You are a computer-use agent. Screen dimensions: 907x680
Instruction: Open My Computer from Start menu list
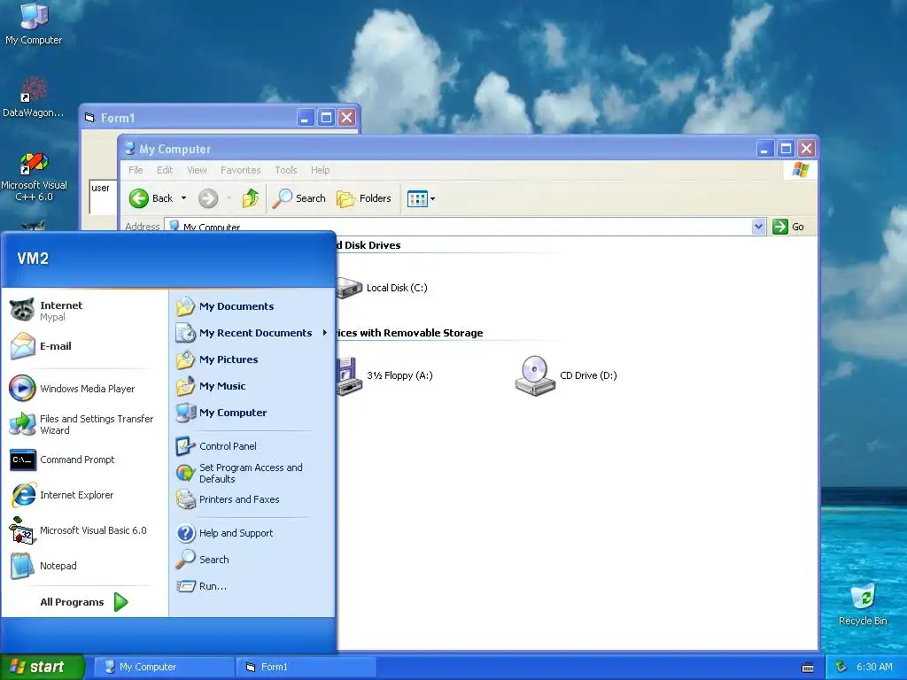[252, 413]
